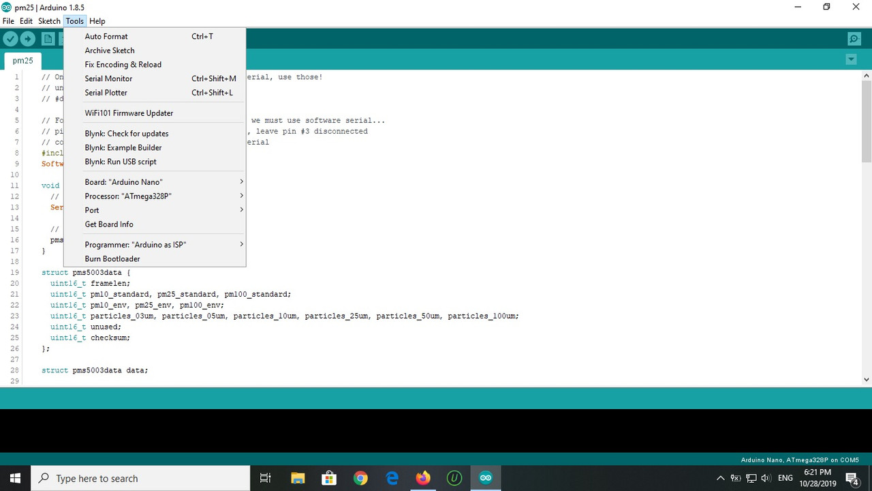Click the Verify checkmark toolbar icon
This screenshot has height=491, width=872.
pos(10,39)
